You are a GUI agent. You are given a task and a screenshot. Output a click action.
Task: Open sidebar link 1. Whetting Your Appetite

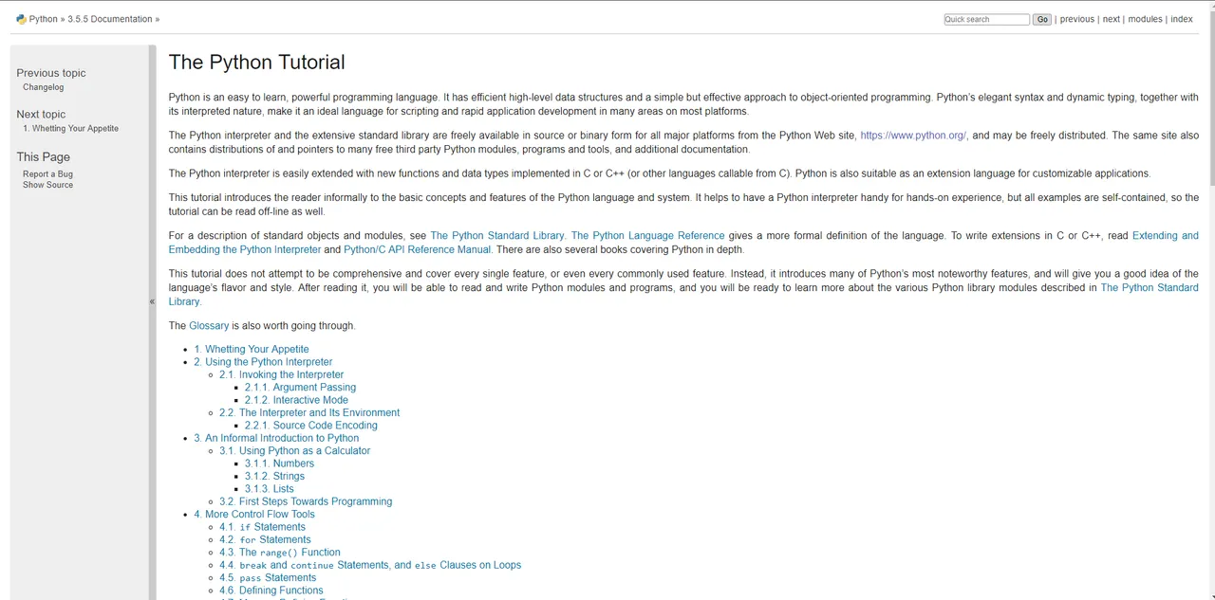click(71, 129)
